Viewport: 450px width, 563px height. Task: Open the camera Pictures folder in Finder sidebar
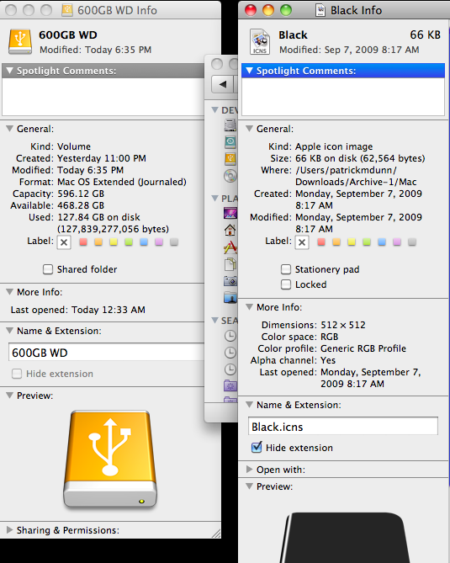tap(230, 281)
